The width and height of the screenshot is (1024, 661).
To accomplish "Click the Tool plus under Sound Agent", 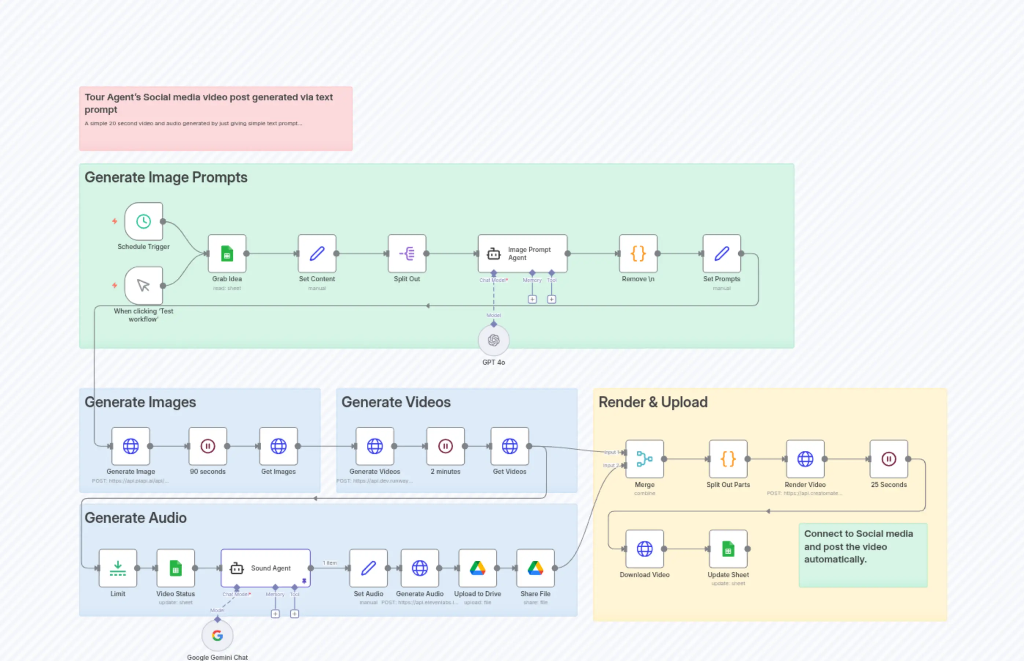I will click(295, 614).
